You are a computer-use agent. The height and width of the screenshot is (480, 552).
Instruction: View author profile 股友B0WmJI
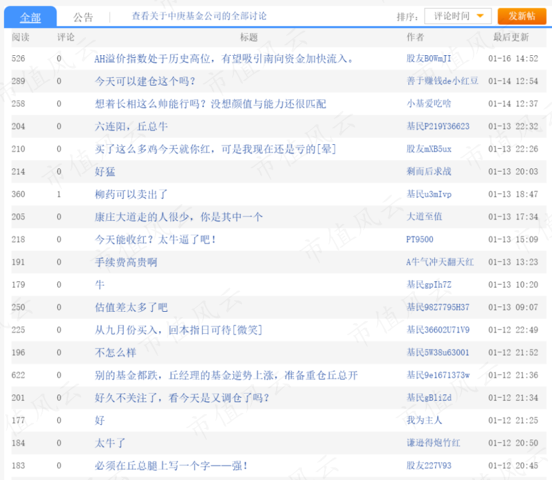tap(429, 59)
